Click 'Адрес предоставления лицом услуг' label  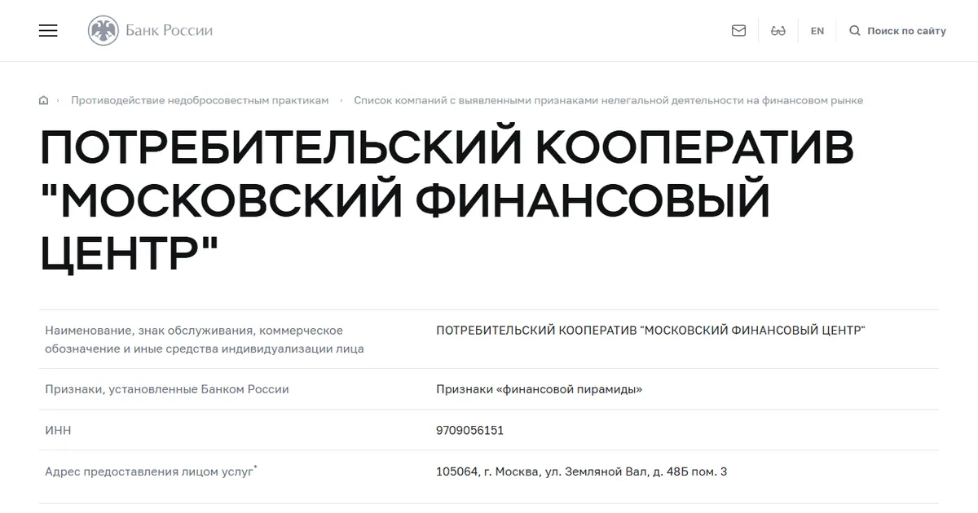coord(152,471)
